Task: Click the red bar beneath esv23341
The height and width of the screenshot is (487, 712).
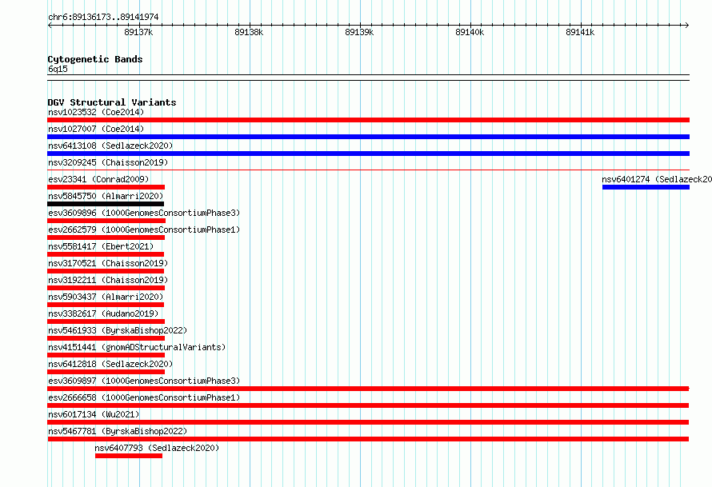Action: 106,187
